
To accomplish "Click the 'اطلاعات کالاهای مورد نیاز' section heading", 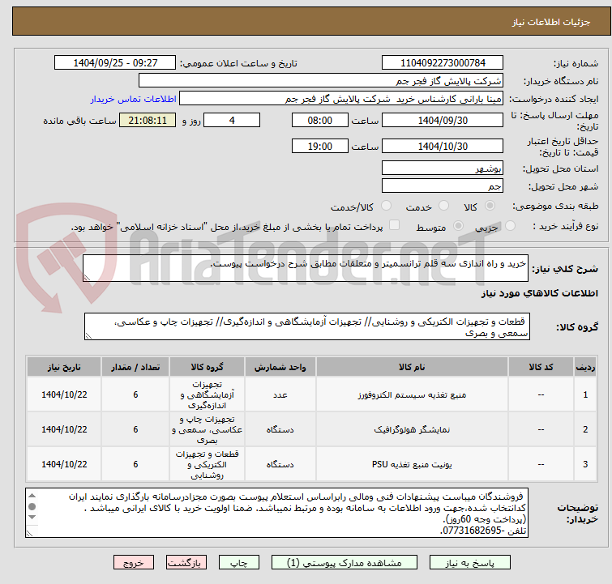I will coord(539,293).
